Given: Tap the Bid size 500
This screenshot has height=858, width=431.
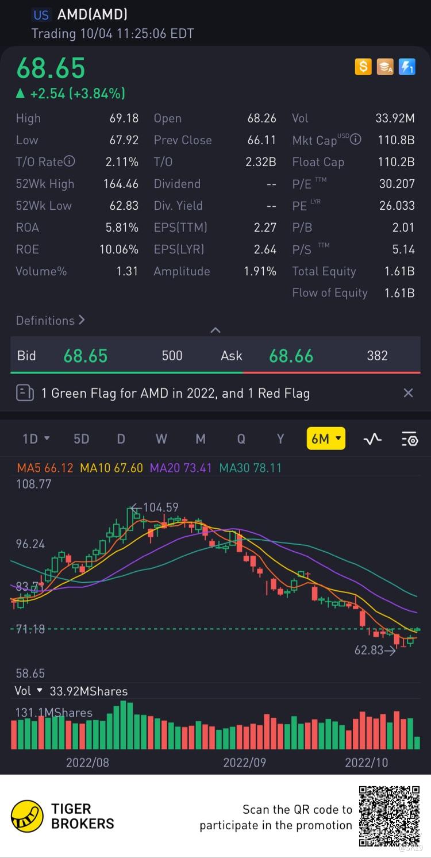Looking at the screenshot, I should pos(172,356).
